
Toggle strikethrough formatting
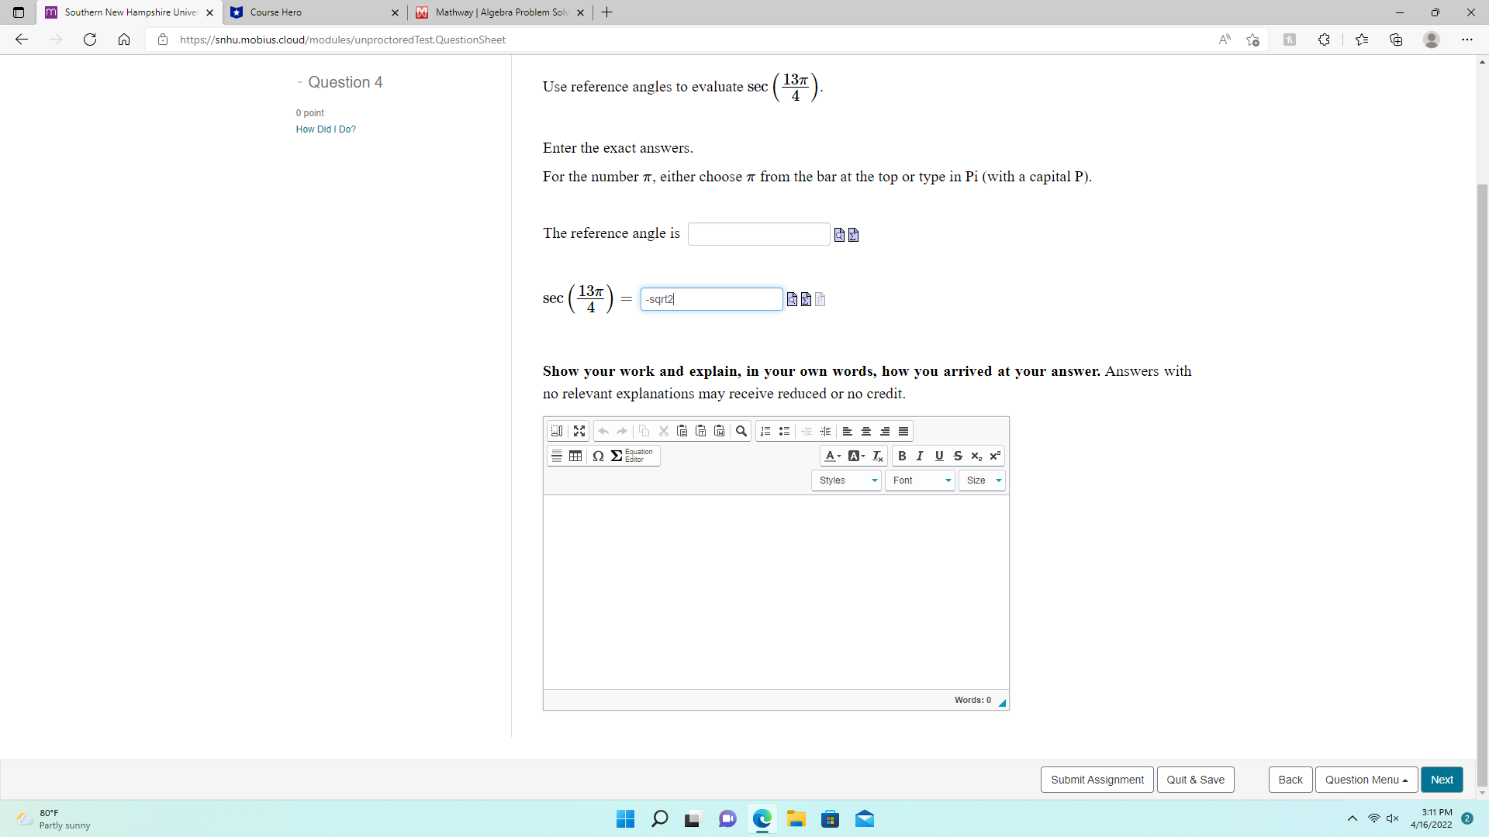pos(957,456)
